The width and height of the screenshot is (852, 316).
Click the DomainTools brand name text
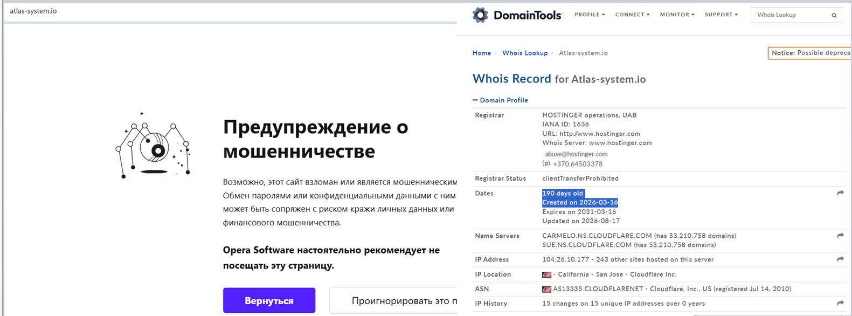528,15
